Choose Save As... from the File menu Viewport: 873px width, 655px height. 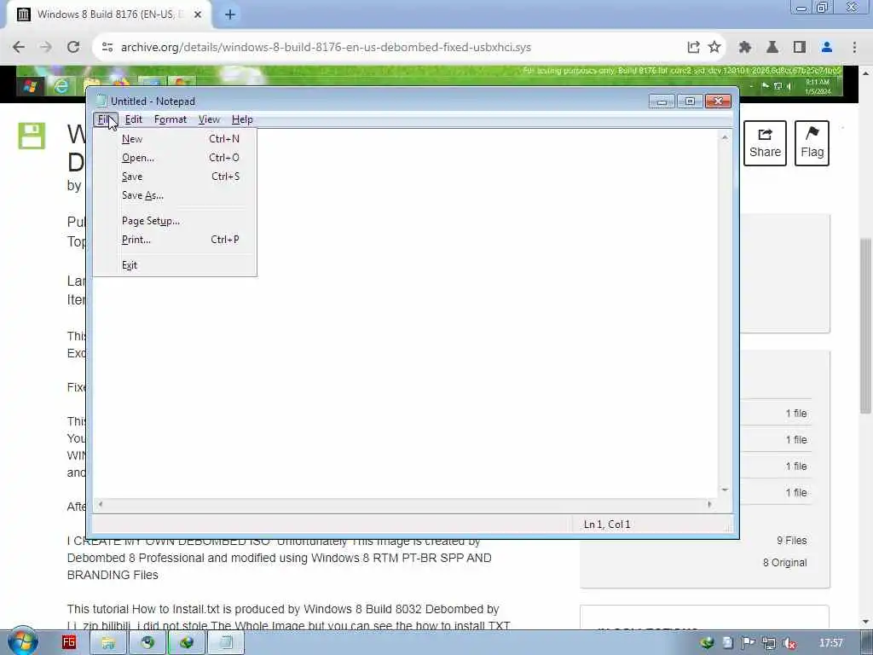point(175,195)
